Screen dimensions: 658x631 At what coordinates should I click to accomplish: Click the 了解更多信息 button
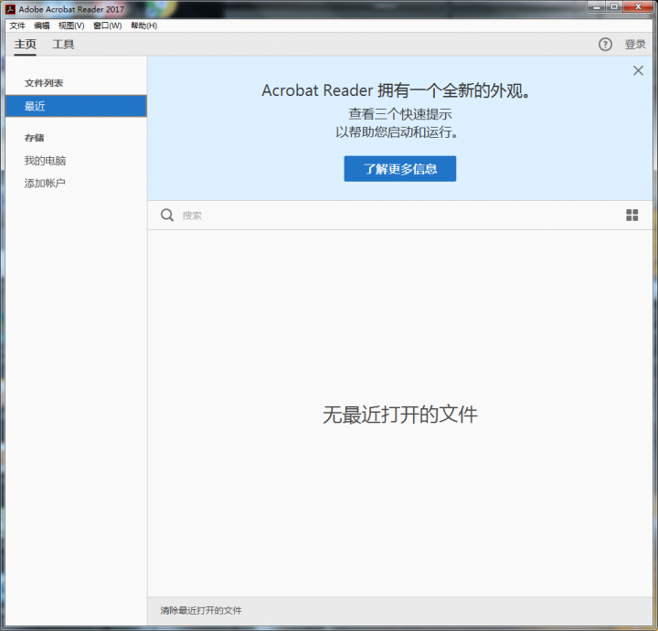pyautogui.click(x=400, y=169)
